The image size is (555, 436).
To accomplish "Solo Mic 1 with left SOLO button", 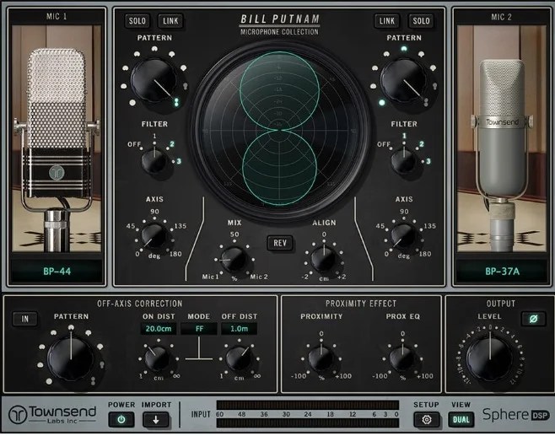I will [x=137, y=21].
